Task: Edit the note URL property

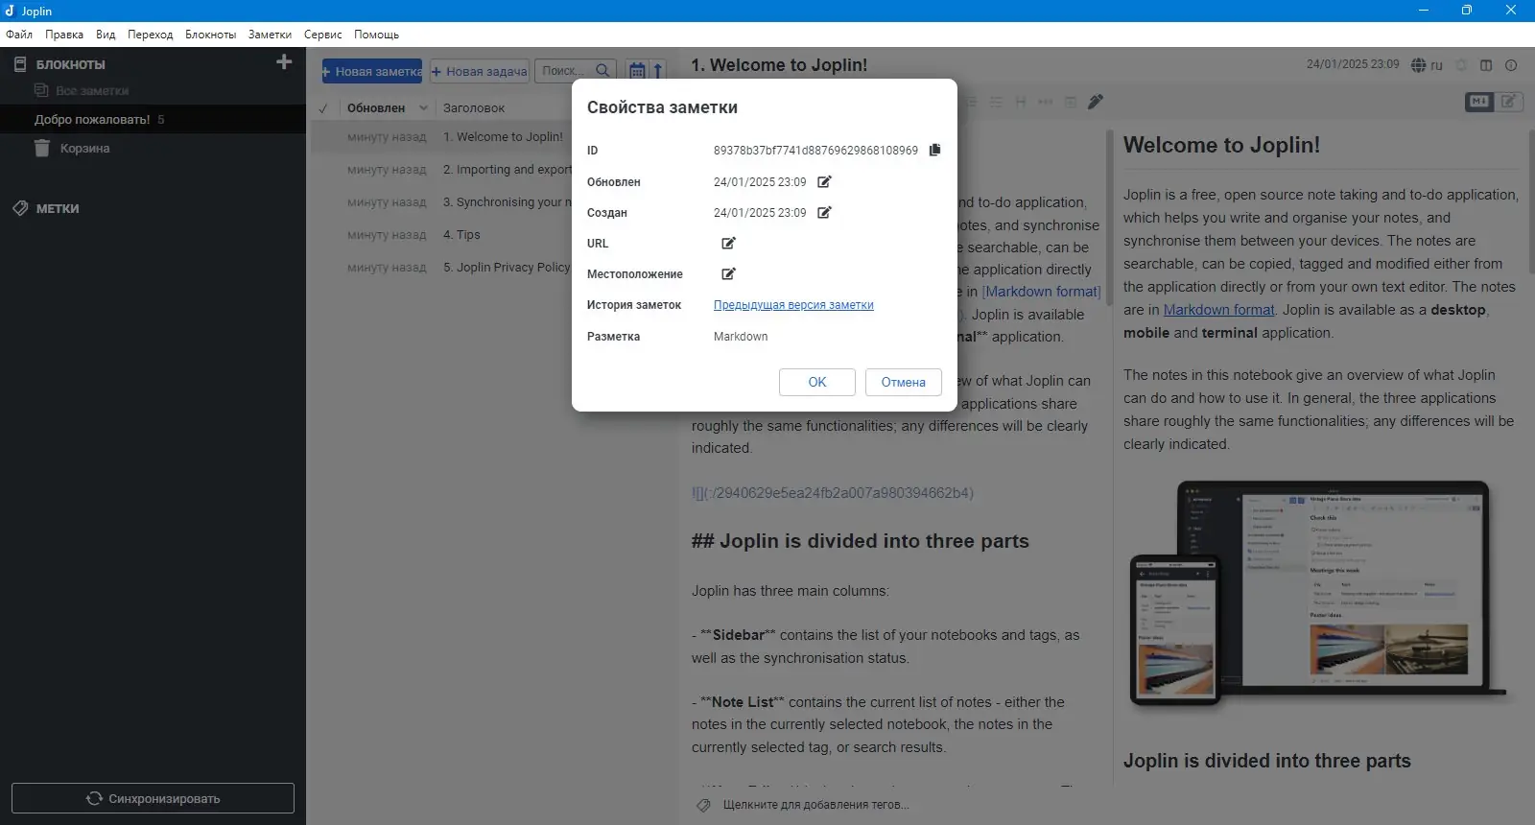Action: [728, 243]
